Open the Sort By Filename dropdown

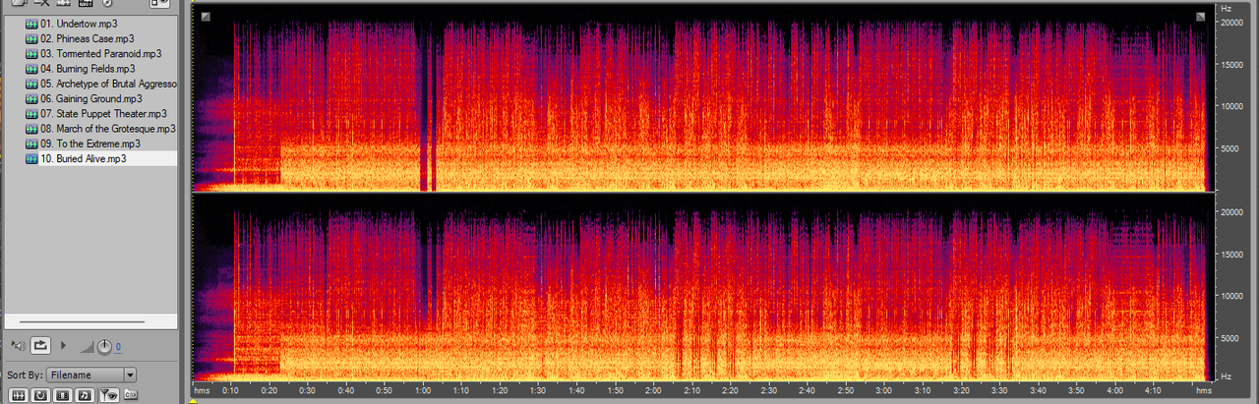(91, 375)
